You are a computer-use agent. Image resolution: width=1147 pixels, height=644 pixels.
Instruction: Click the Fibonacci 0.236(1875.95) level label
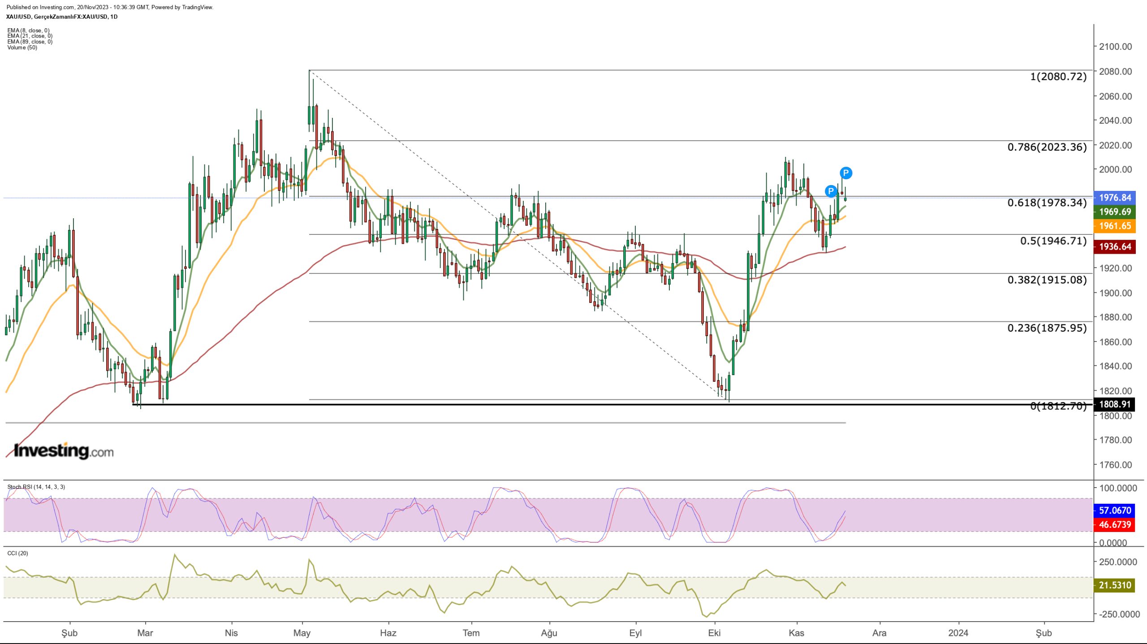(1047, 328)
